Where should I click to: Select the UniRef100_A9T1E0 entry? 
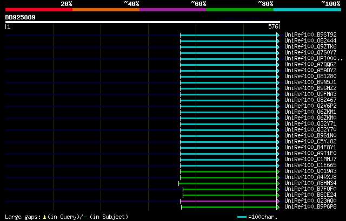click(x=310, y=154)
